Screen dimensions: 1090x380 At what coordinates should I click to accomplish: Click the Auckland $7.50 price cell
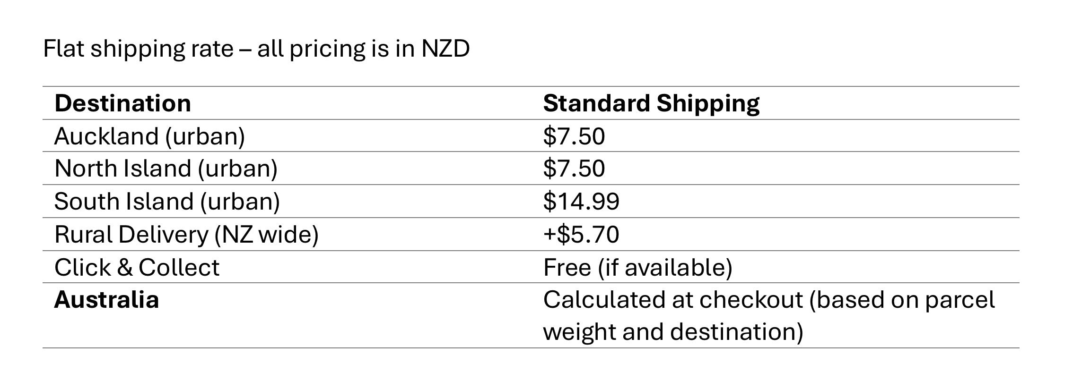[574, 136]
